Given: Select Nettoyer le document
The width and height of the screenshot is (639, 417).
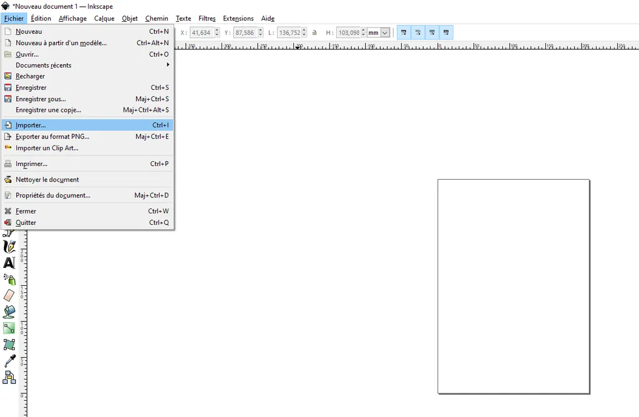Looking at the screenshot, I should tap(88, 179).
